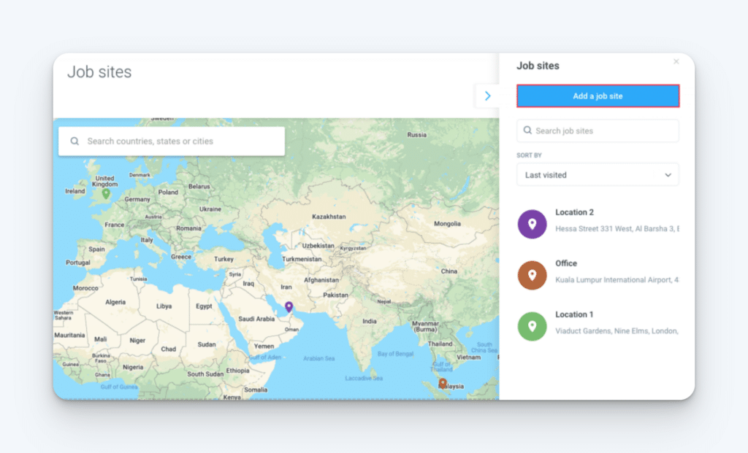Click the Saudi Arabia label on the map

pyautogui.click(x=256, y=319)
